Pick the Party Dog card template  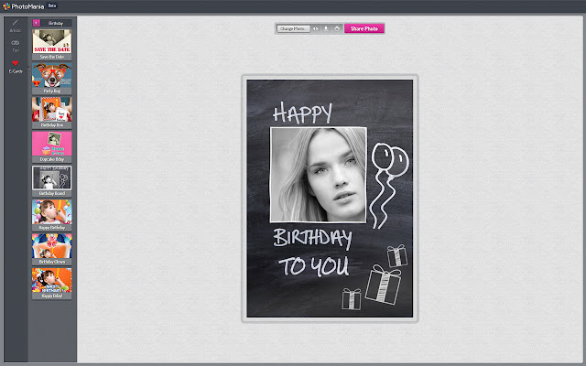click(52, 77)
